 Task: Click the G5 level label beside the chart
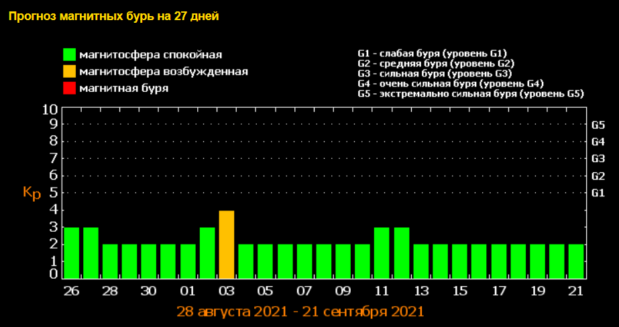coord(598,125)
